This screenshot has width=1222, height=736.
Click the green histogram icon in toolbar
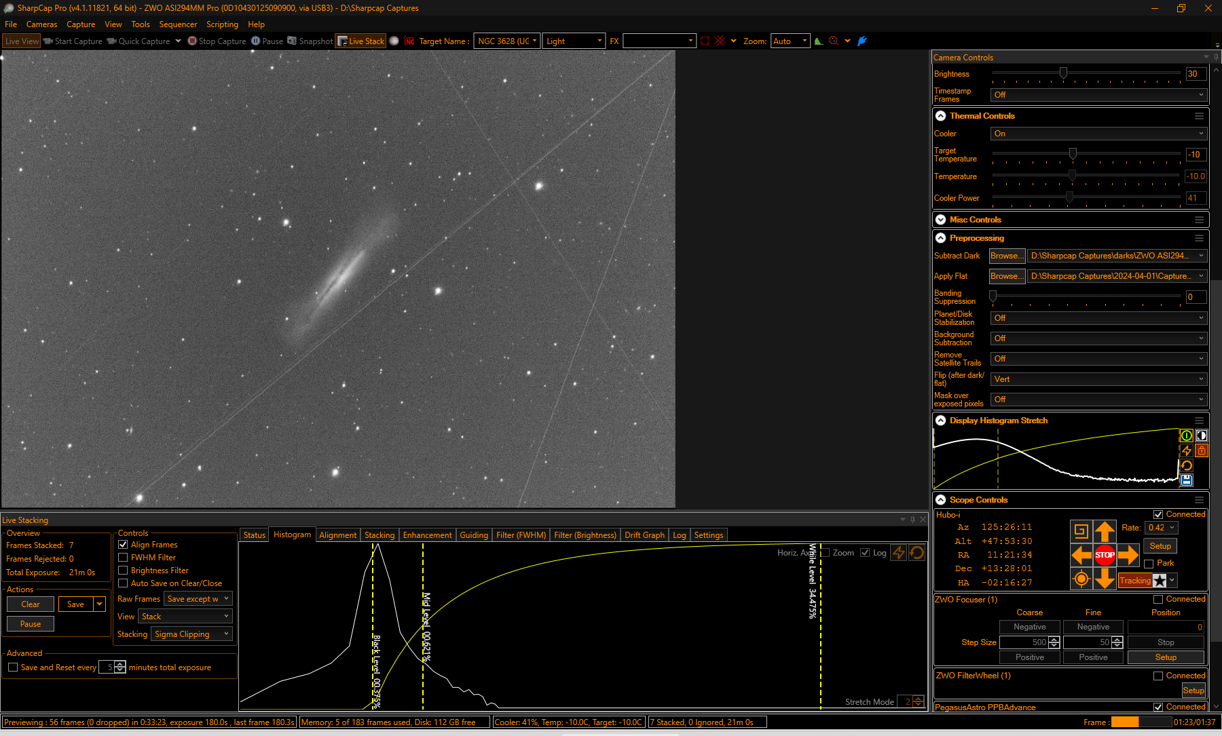(x=819, y=41)
